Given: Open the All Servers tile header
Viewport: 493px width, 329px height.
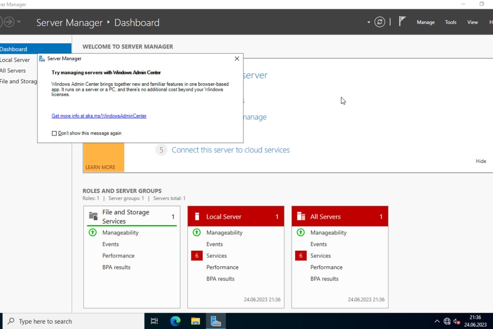Looking at the screenshot, I should (x=340, y=216).
